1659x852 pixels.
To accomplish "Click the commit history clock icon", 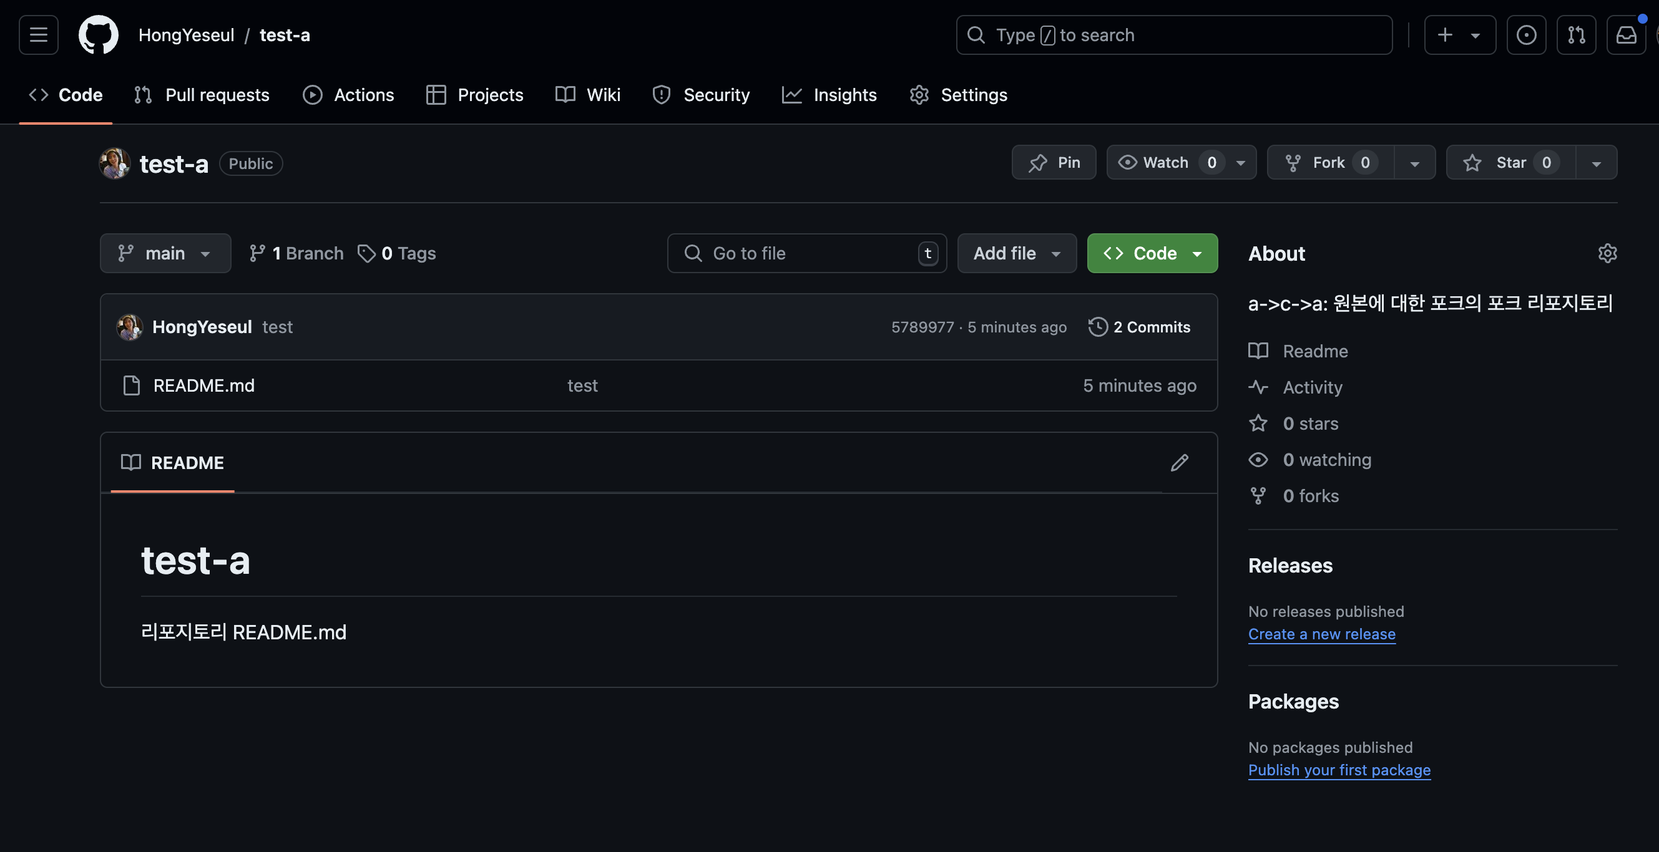I will 1097,327.
